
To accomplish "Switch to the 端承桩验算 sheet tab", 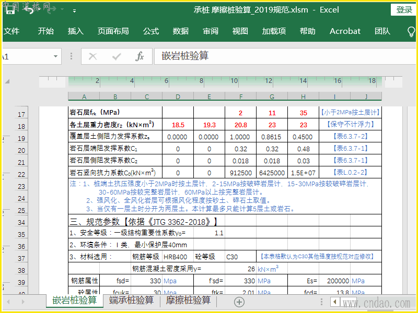I will 131,300.
